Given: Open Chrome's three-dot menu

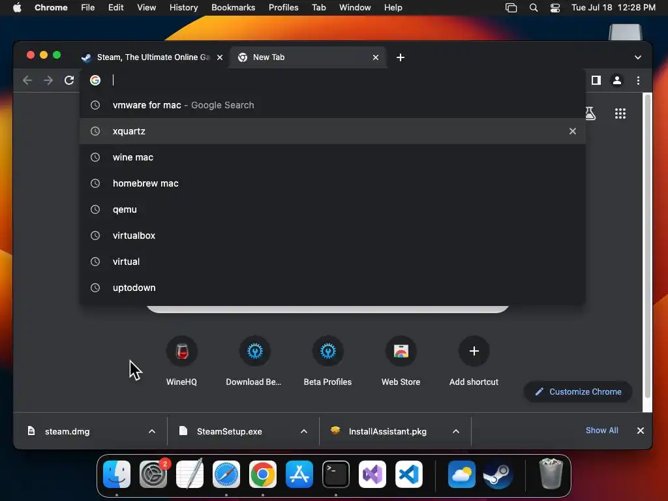Looking at the screenshot, I should (638, 80).
